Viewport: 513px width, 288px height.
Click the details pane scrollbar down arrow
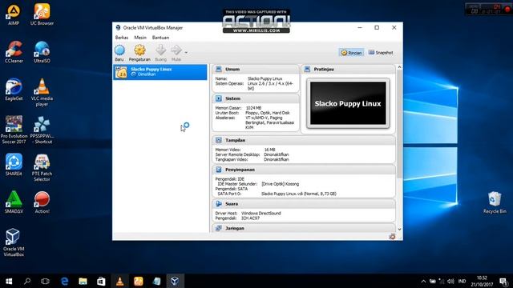click(x=399, y=230)
